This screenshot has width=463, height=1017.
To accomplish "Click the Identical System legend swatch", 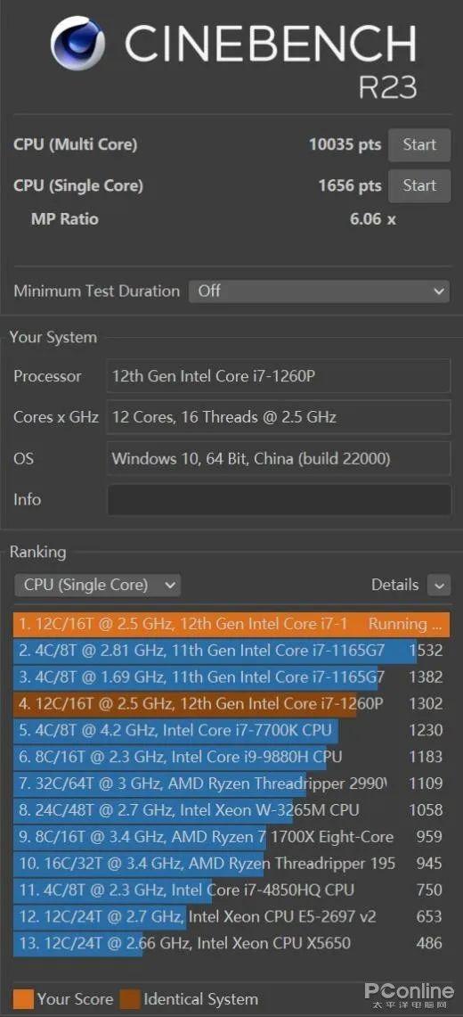I will click(x=129, y=999).
